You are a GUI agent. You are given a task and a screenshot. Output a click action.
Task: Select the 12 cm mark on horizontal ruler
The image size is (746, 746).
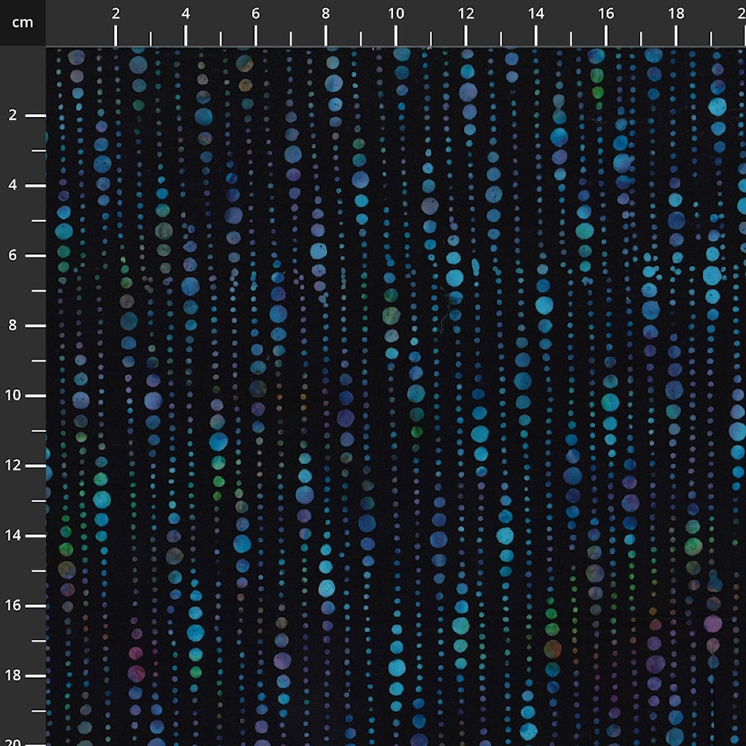click(x=466, y=34)
